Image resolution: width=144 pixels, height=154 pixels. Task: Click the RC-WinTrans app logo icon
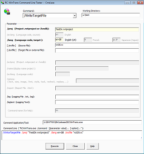tap(7, 11)
